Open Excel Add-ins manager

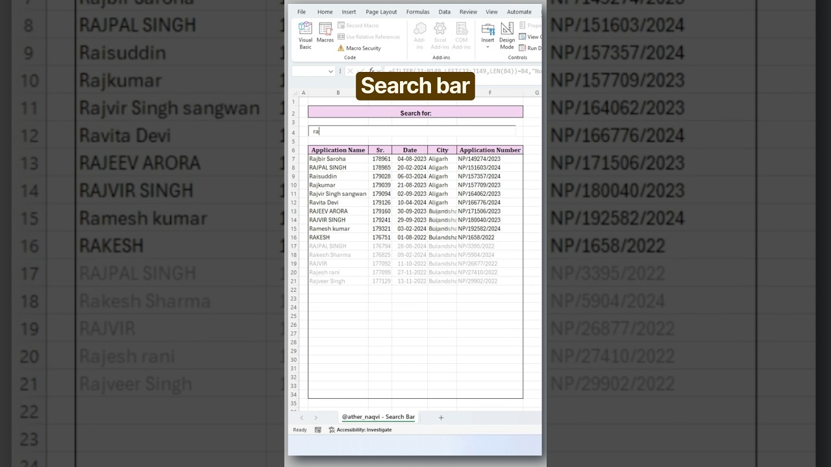pyautogui.click(x=440, y=36)
